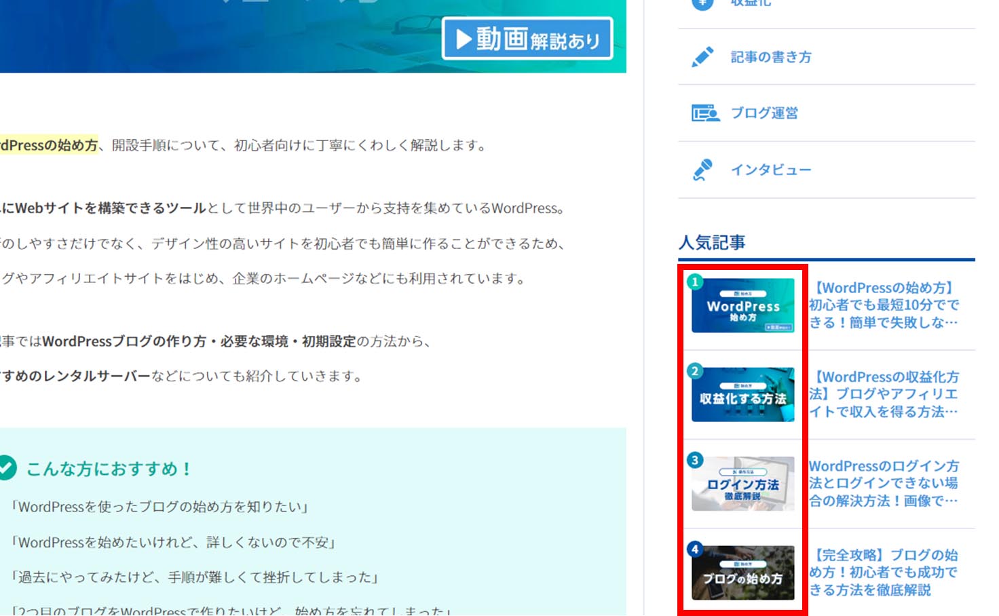Viewport: 999px width, 616px height.
Task: Click the こんな方におすすめ！ heading text
Action: tap(110, 469)
